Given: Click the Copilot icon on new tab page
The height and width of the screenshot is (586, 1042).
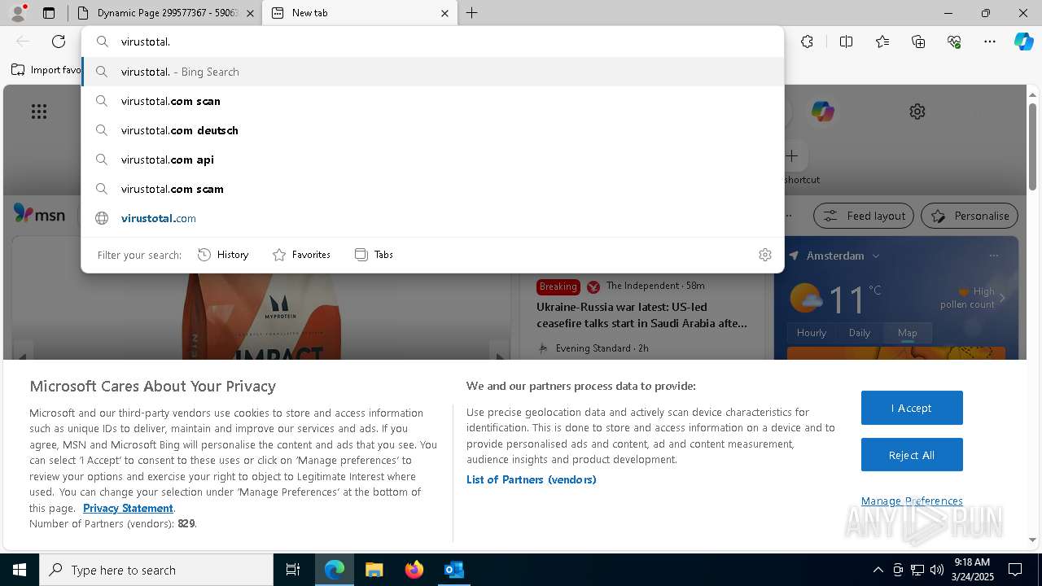Looking at the screenshot, I should coord(822,112).
